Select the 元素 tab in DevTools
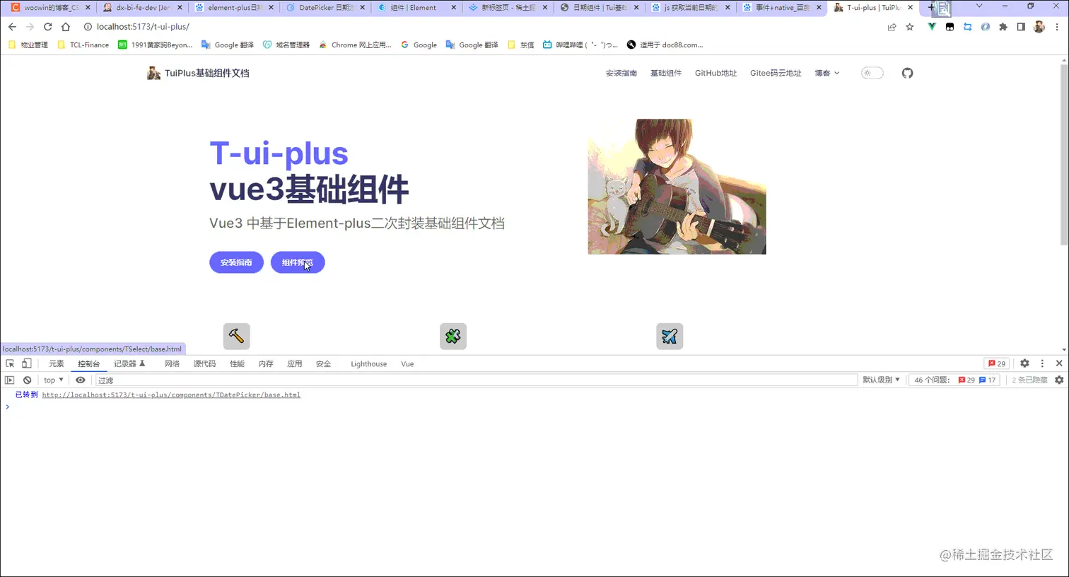 click(56, 363)
